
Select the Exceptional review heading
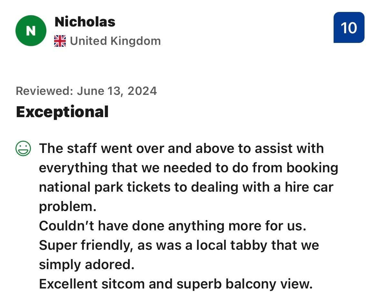tap(62, 112)
